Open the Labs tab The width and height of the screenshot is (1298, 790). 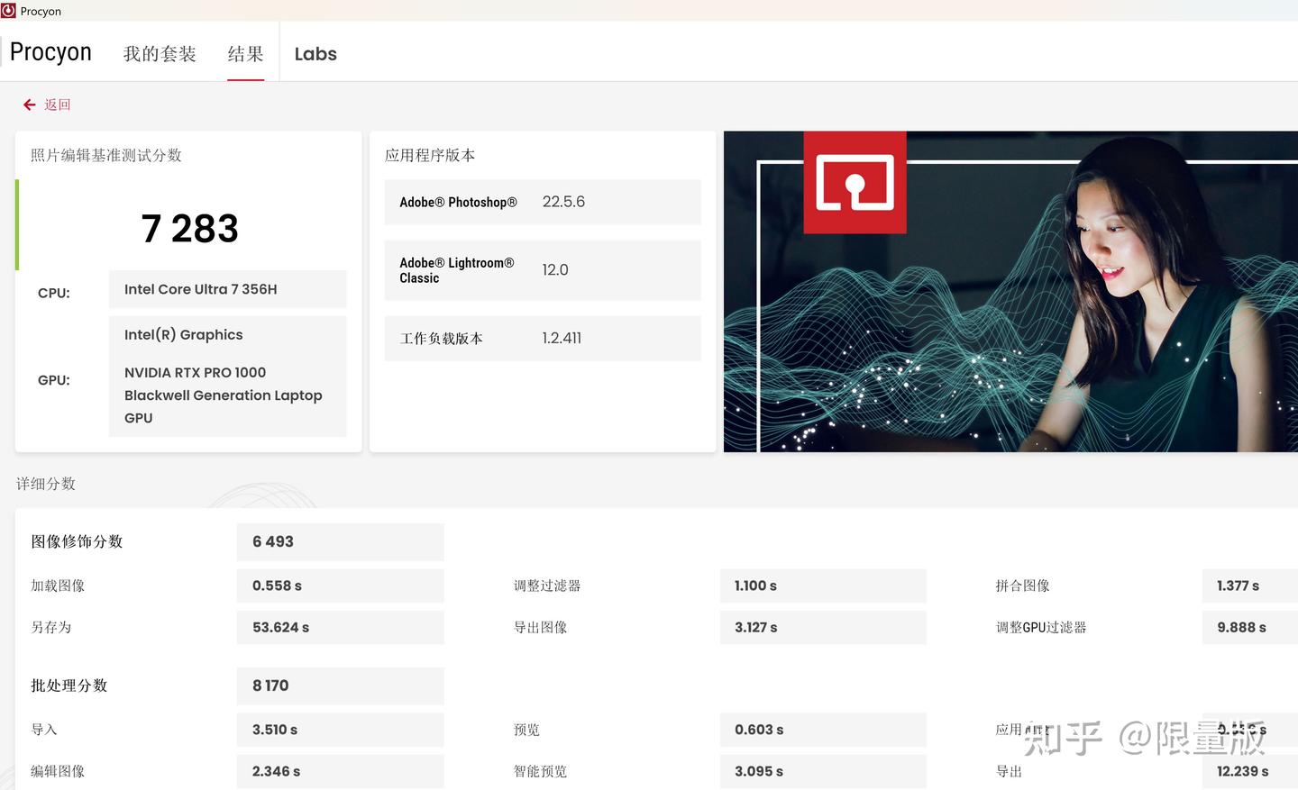[x=315, y=54]
